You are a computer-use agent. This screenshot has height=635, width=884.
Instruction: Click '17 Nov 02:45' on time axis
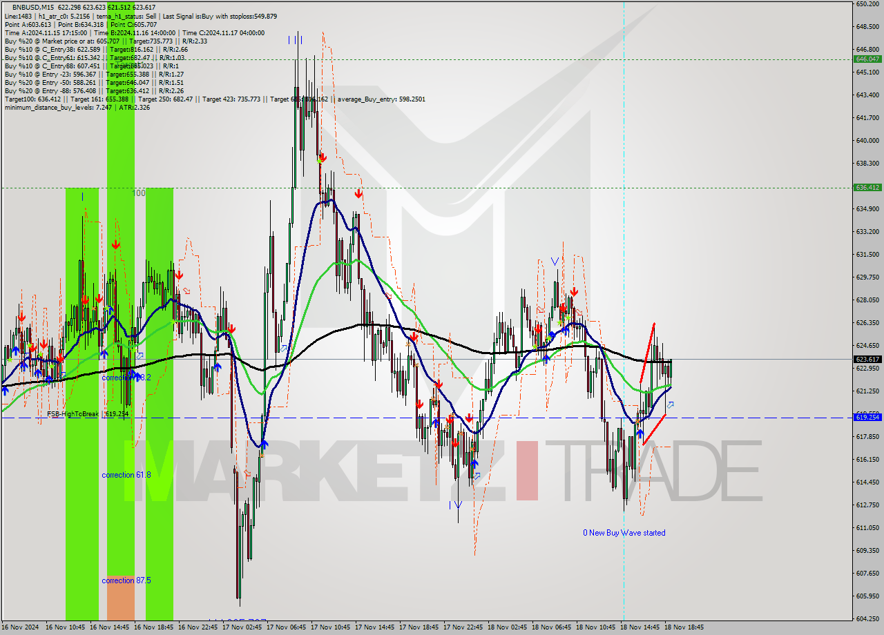tap(242, 627)
